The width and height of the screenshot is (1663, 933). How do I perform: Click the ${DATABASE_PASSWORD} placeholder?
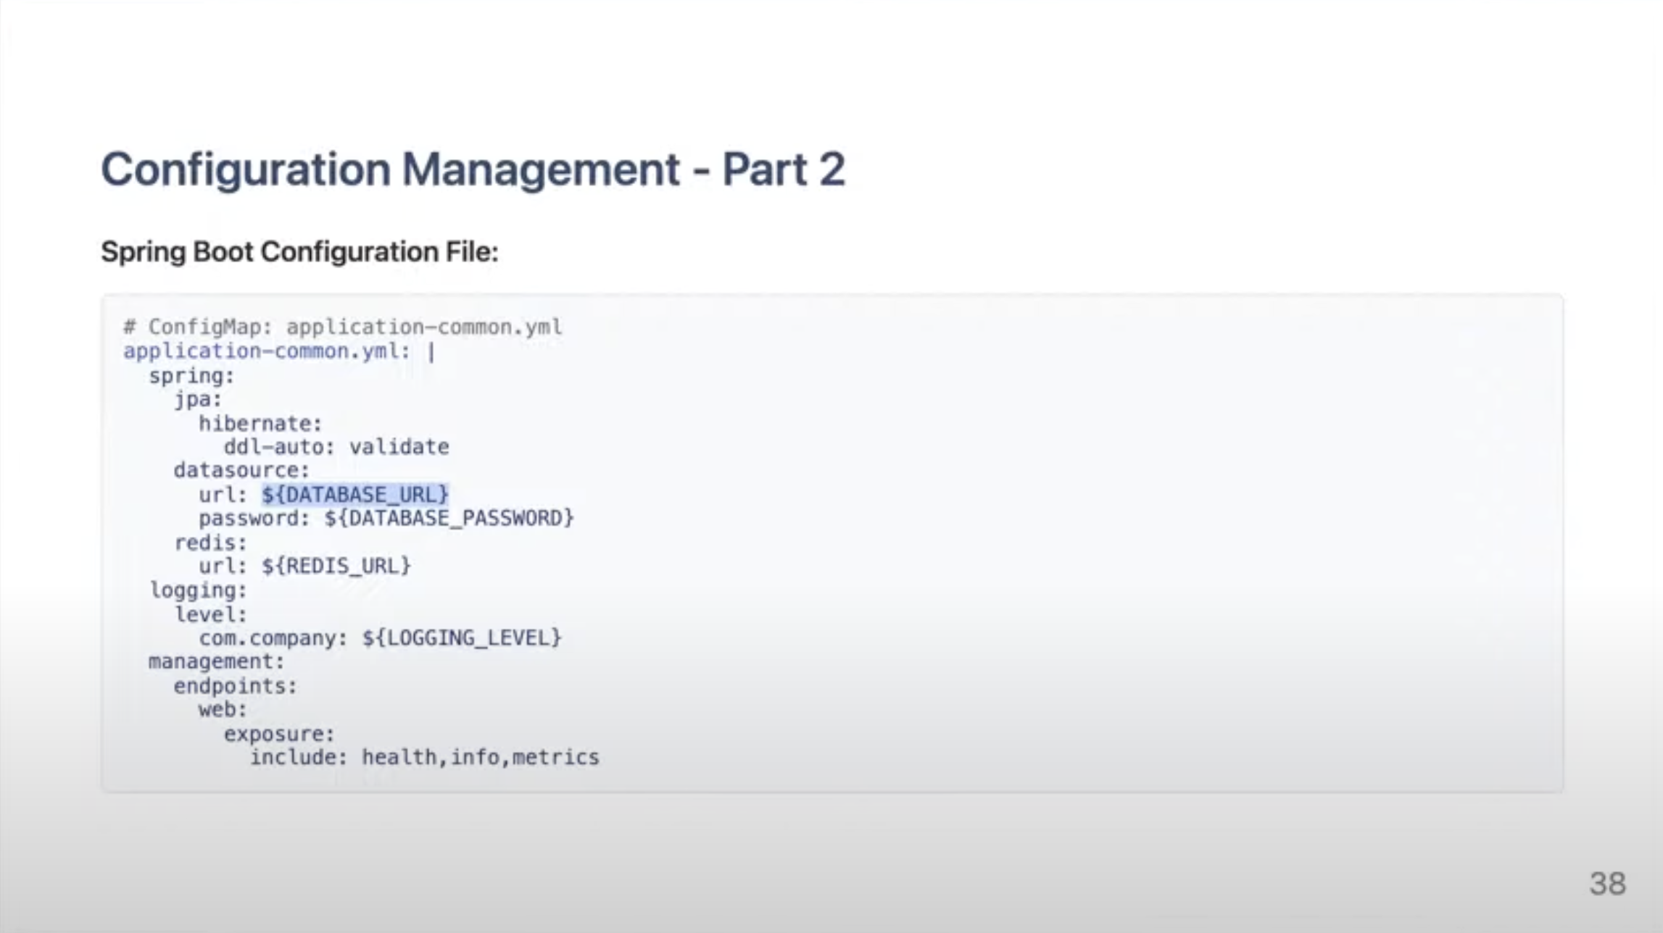(x=449, y=519)
